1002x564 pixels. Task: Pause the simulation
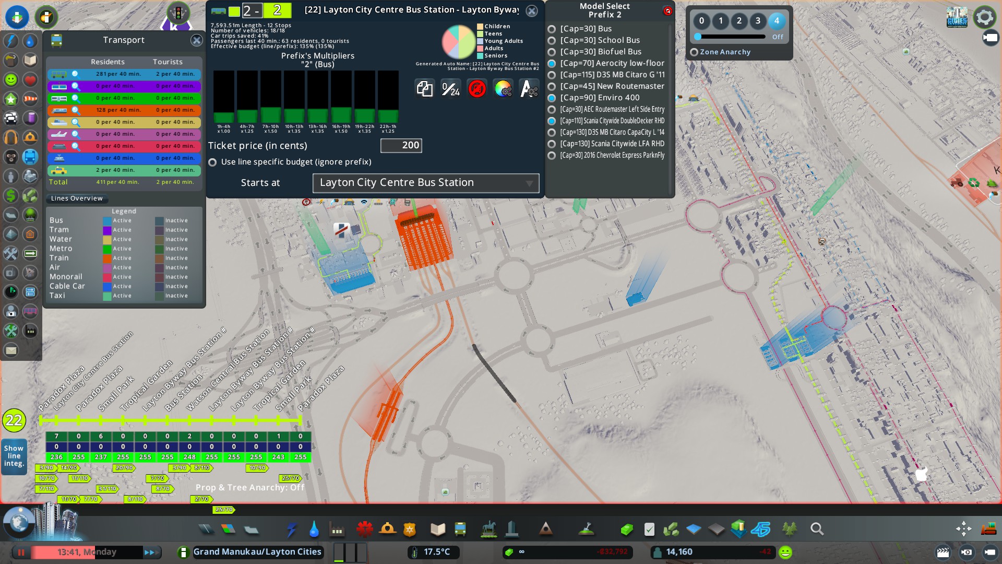coord(21,552)
